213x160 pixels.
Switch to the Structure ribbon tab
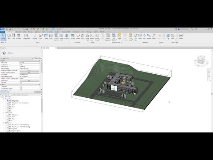pos(18,32)
